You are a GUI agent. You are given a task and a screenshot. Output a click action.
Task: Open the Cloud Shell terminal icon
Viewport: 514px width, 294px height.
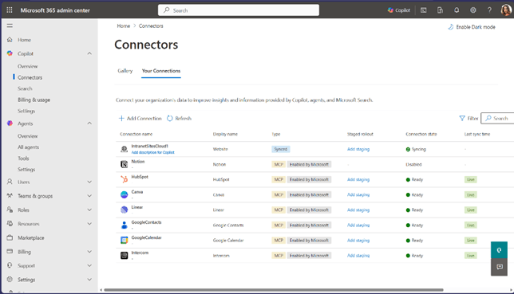pyautogui.click(x=424, y=10)
